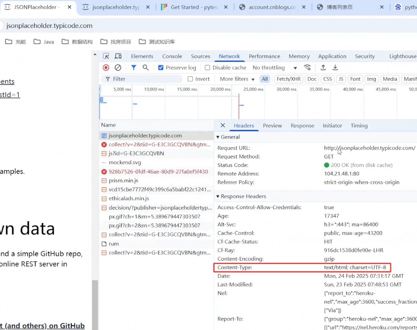This screenshot has height=330, width=417.
Task: Sort requests by Name column header
Action: [157, 125]
